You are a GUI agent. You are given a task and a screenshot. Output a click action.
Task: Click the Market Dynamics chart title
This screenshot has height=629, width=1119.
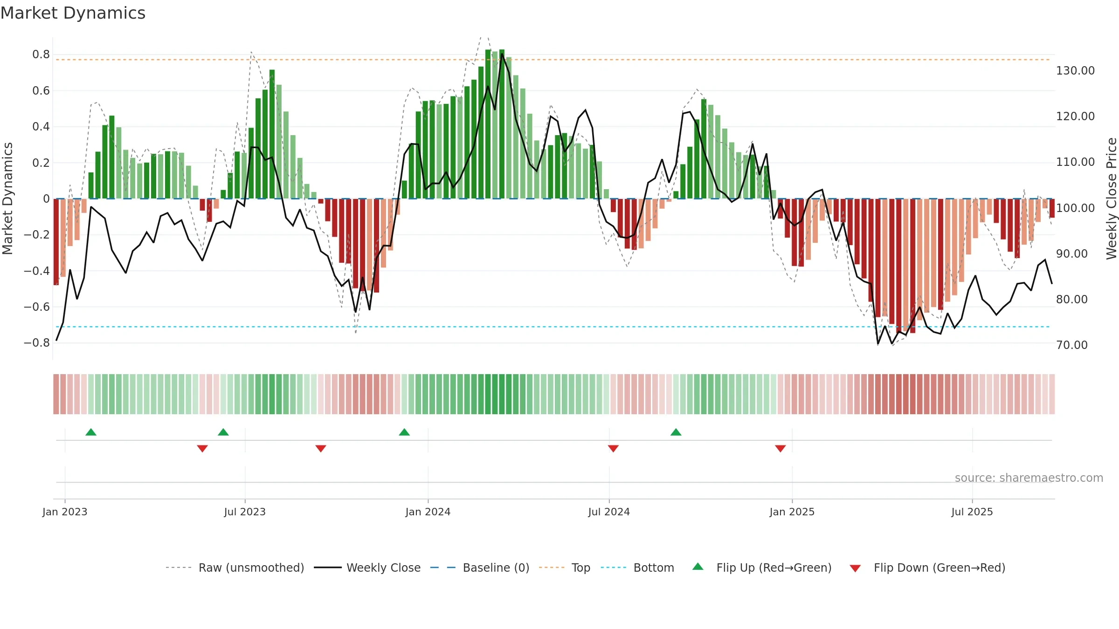coord(73,13)
